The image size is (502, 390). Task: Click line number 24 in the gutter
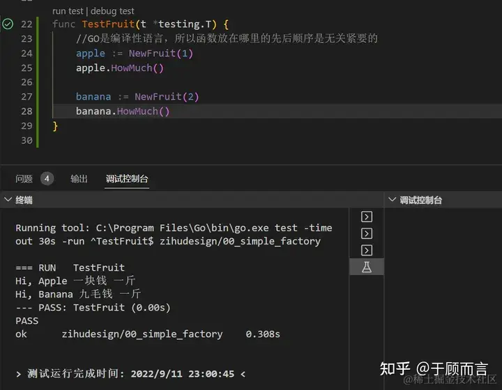pyautogui.click(x=26, y=54)
